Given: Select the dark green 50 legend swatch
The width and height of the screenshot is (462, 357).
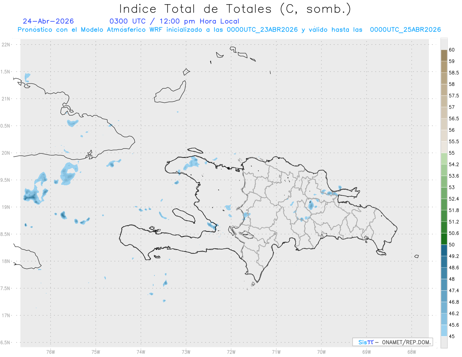Looking at the screenshot, I should pyautogui.click(x=444, y=239).
